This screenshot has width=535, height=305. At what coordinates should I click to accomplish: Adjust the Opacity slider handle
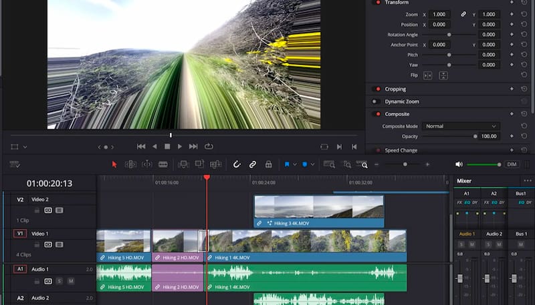tap(475, 136)
